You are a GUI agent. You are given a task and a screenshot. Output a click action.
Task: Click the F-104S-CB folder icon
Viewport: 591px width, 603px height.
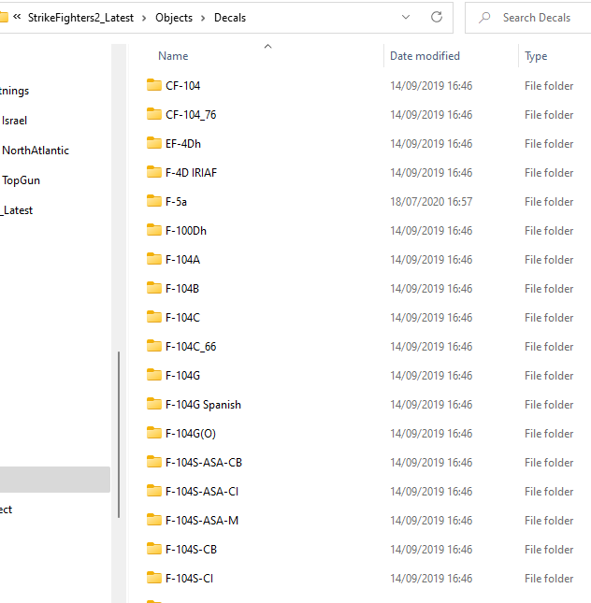(154, 549)
